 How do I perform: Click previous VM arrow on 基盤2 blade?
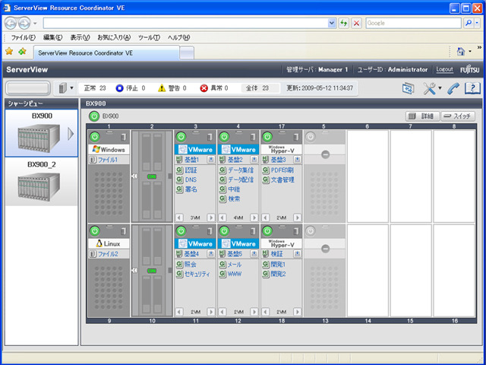[x=222, y=217]
